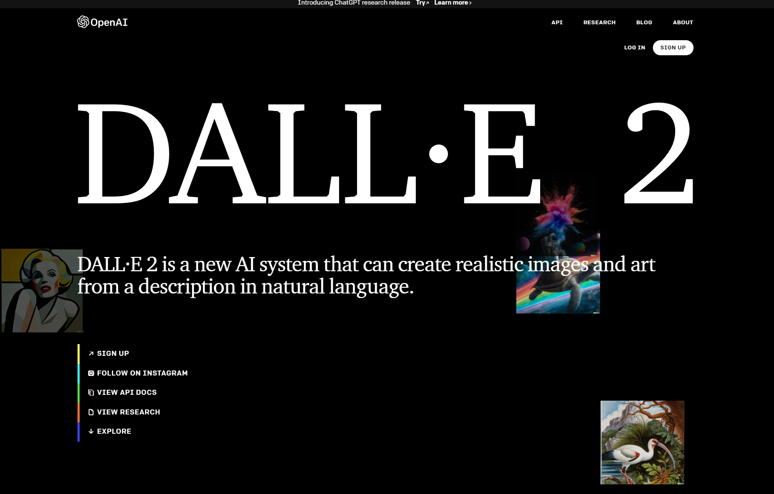Click the ibis bird painting image
This screenshot has width=774, height=494.
pyautogui.click(x=642, y=443)
